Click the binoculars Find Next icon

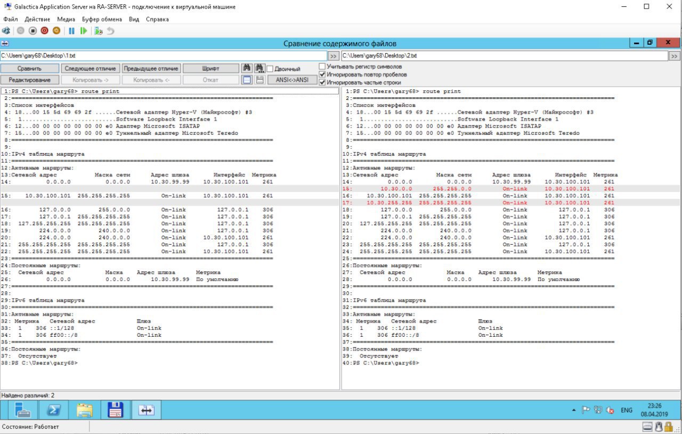pos(259,68)
